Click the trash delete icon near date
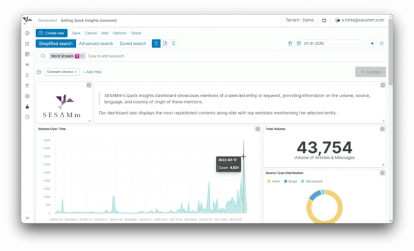Screen dimensions: 414x251 coord(290,43)
